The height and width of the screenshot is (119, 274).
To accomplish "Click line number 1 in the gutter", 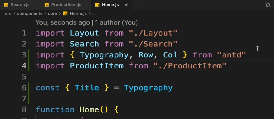I will tap(24, 33).
